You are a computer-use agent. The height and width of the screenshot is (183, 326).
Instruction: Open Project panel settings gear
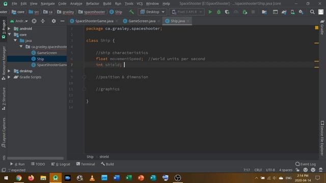[53, 21]
